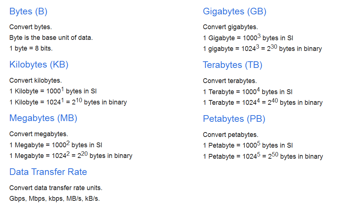
Task: Select the Terabytes (TB) heading link
Action: pyautogui.click(x=232, y=65)
